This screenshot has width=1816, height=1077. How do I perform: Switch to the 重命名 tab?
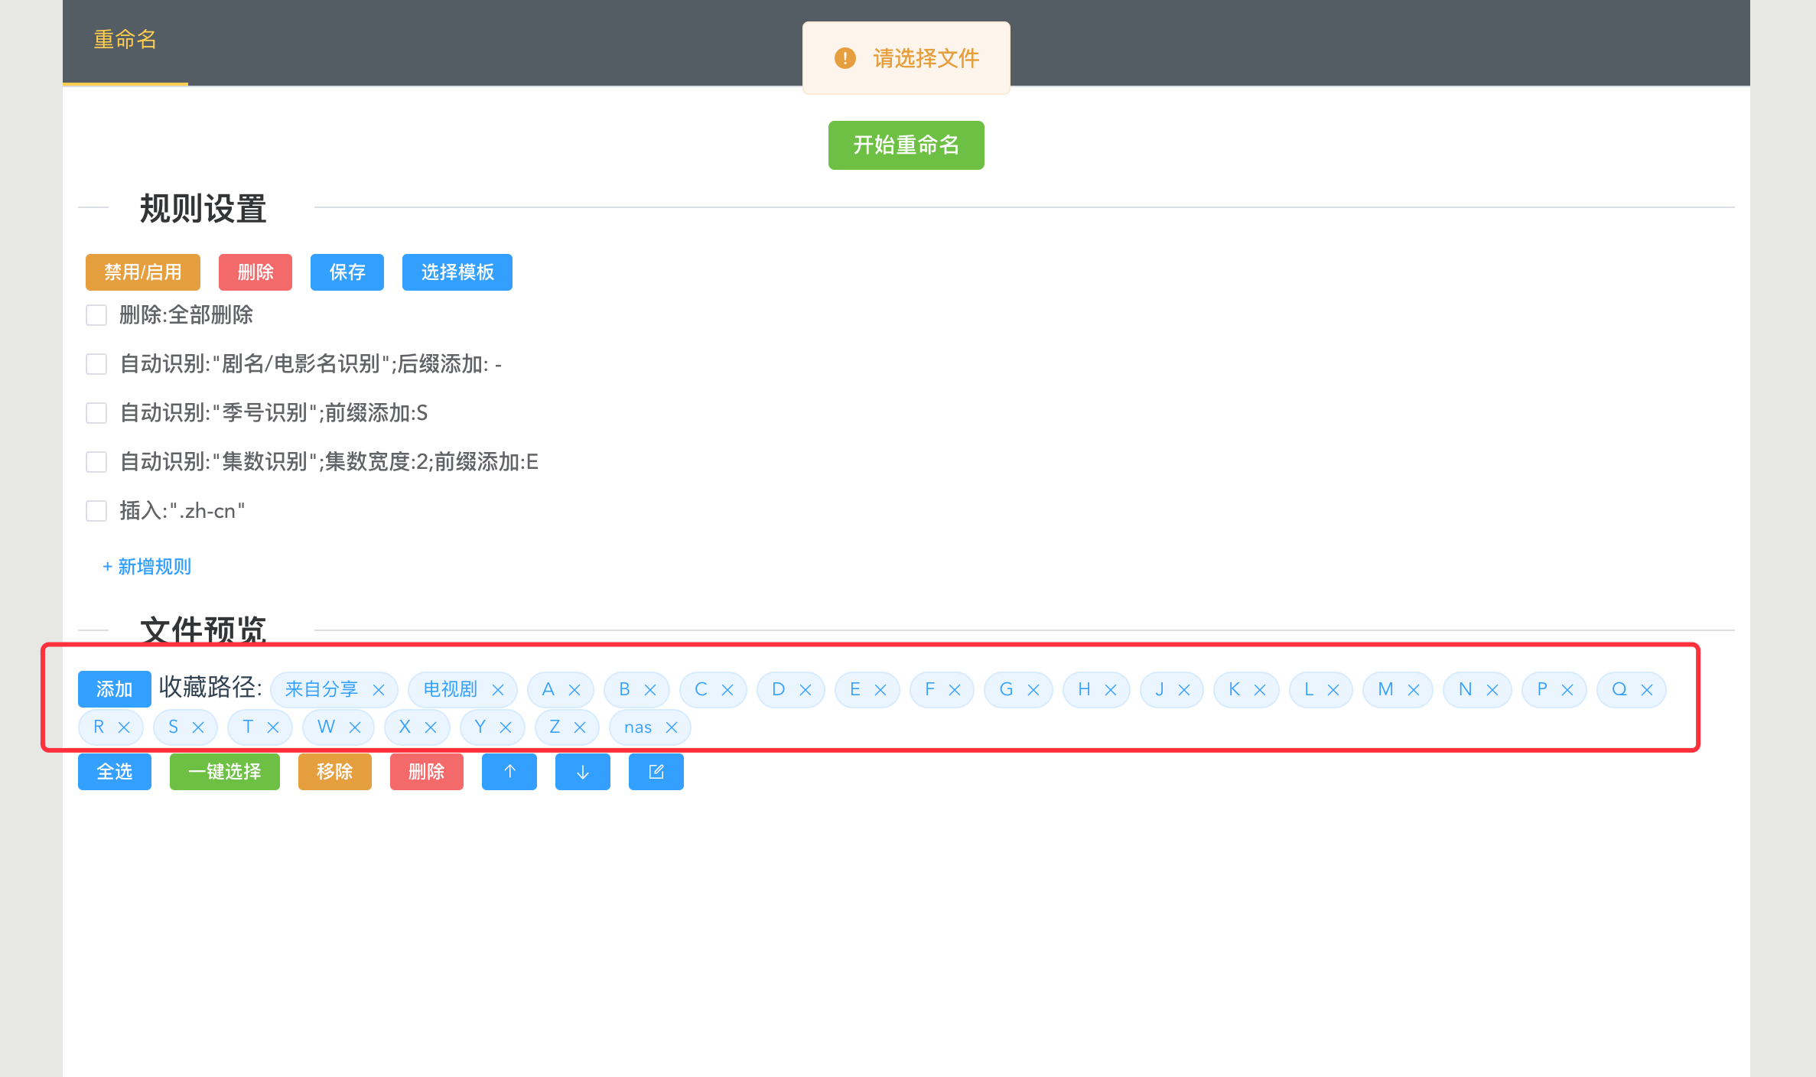(125, 40)
